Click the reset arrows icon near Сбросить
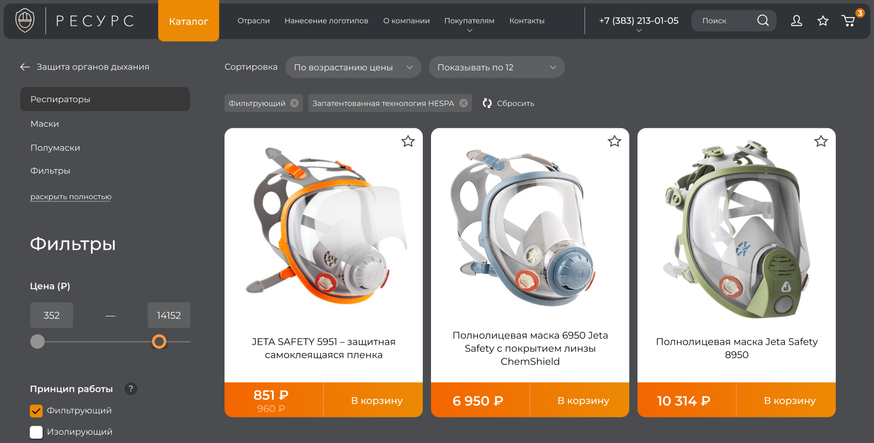874x443 pixels. (487, 103)
